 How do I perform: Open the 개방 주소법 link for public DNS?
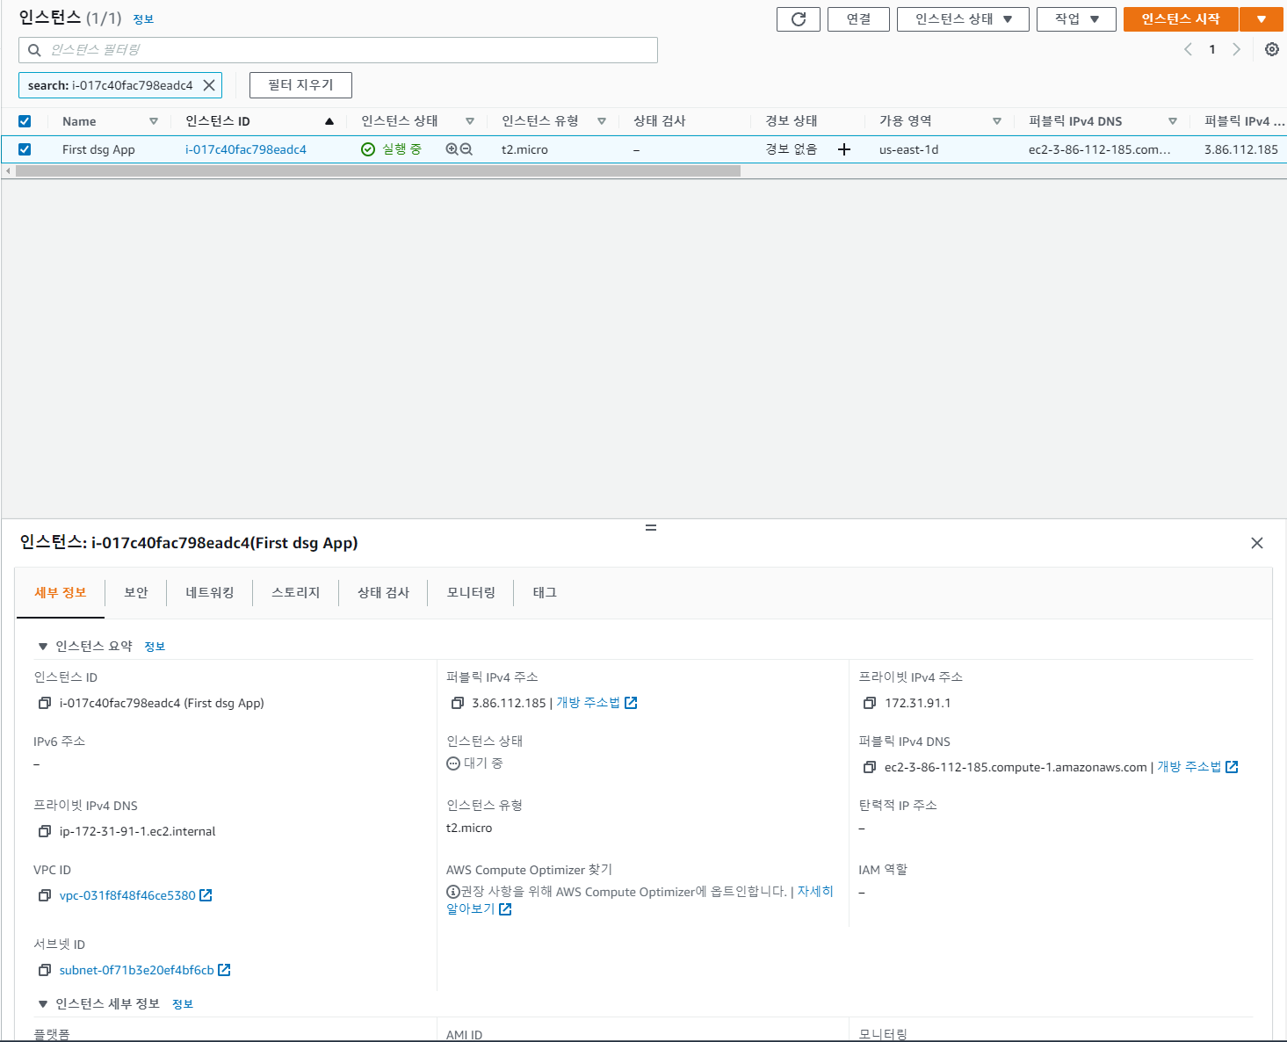pyautogui.click(x=1193, y=766)
